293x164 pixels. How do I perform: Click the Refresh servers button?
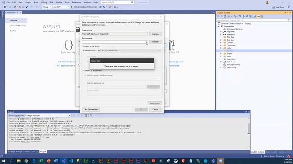click(x=155, y=42)
